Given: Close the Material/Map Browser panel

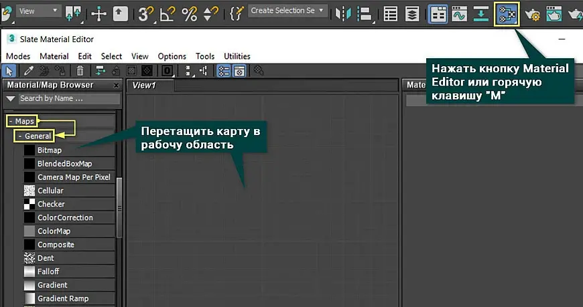Looking at the screenshot, I should coord(116,86).
